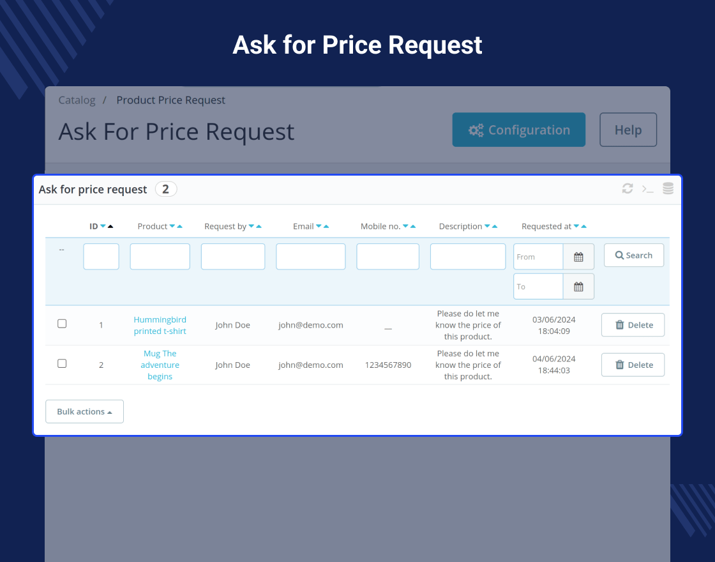Sort Request by column descending

[252, 226]
